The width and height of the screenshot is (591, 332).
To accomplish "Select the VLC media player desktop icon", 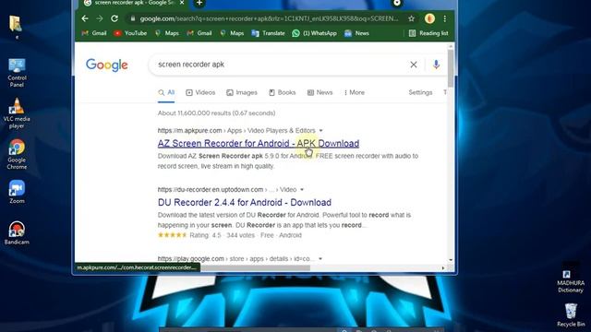I will [17, 113].
